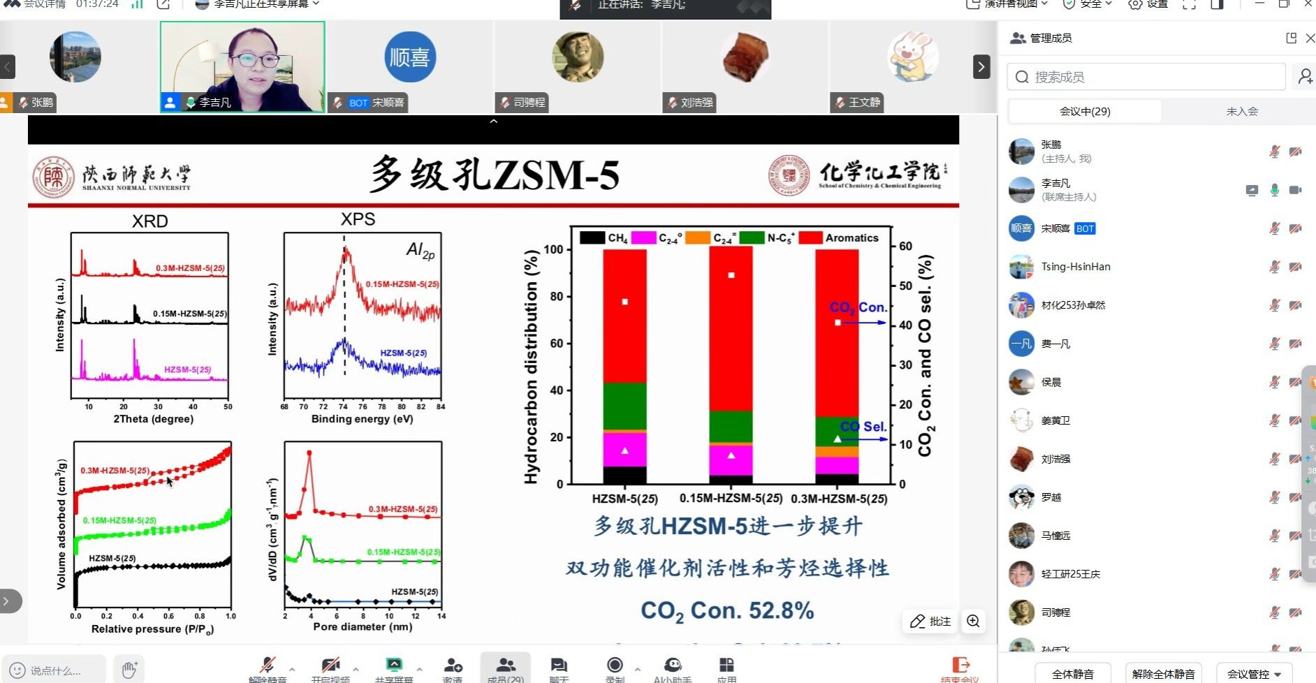Expand audio options arrow beside microphone
1316x683 pixels.
click(x=292, y=669)
